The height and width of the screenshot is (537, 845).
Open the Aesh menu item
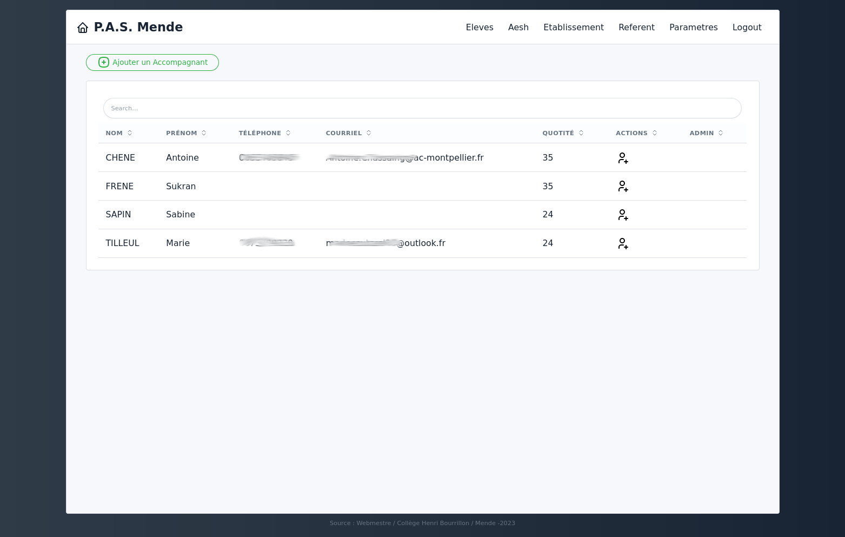(518, 27)
